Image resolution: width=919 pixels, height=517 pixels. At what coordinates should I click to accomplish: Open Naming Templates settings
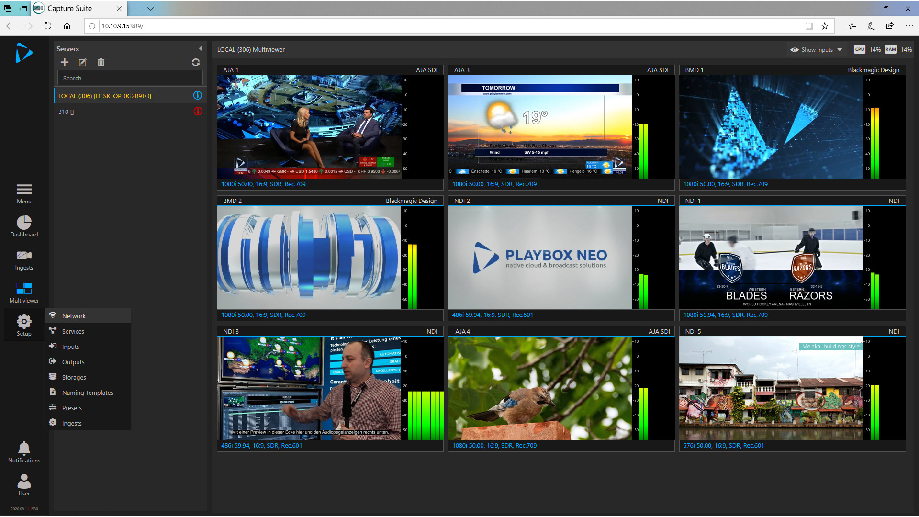[88, 392]
